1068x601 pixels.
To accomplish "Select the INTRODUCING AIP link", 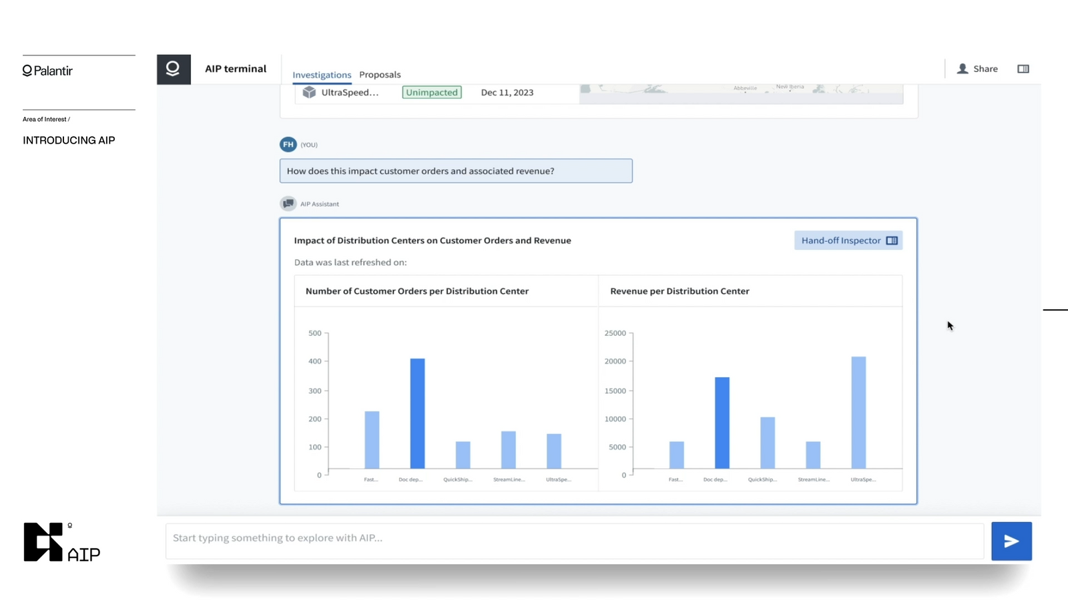I will coord(69,140).
